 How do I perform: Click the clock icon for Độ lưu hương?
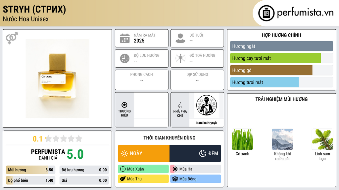(x=125, y=58)
